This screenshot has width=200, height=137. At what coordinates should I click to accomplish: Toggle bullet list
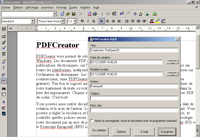click(x=132, y=21)
